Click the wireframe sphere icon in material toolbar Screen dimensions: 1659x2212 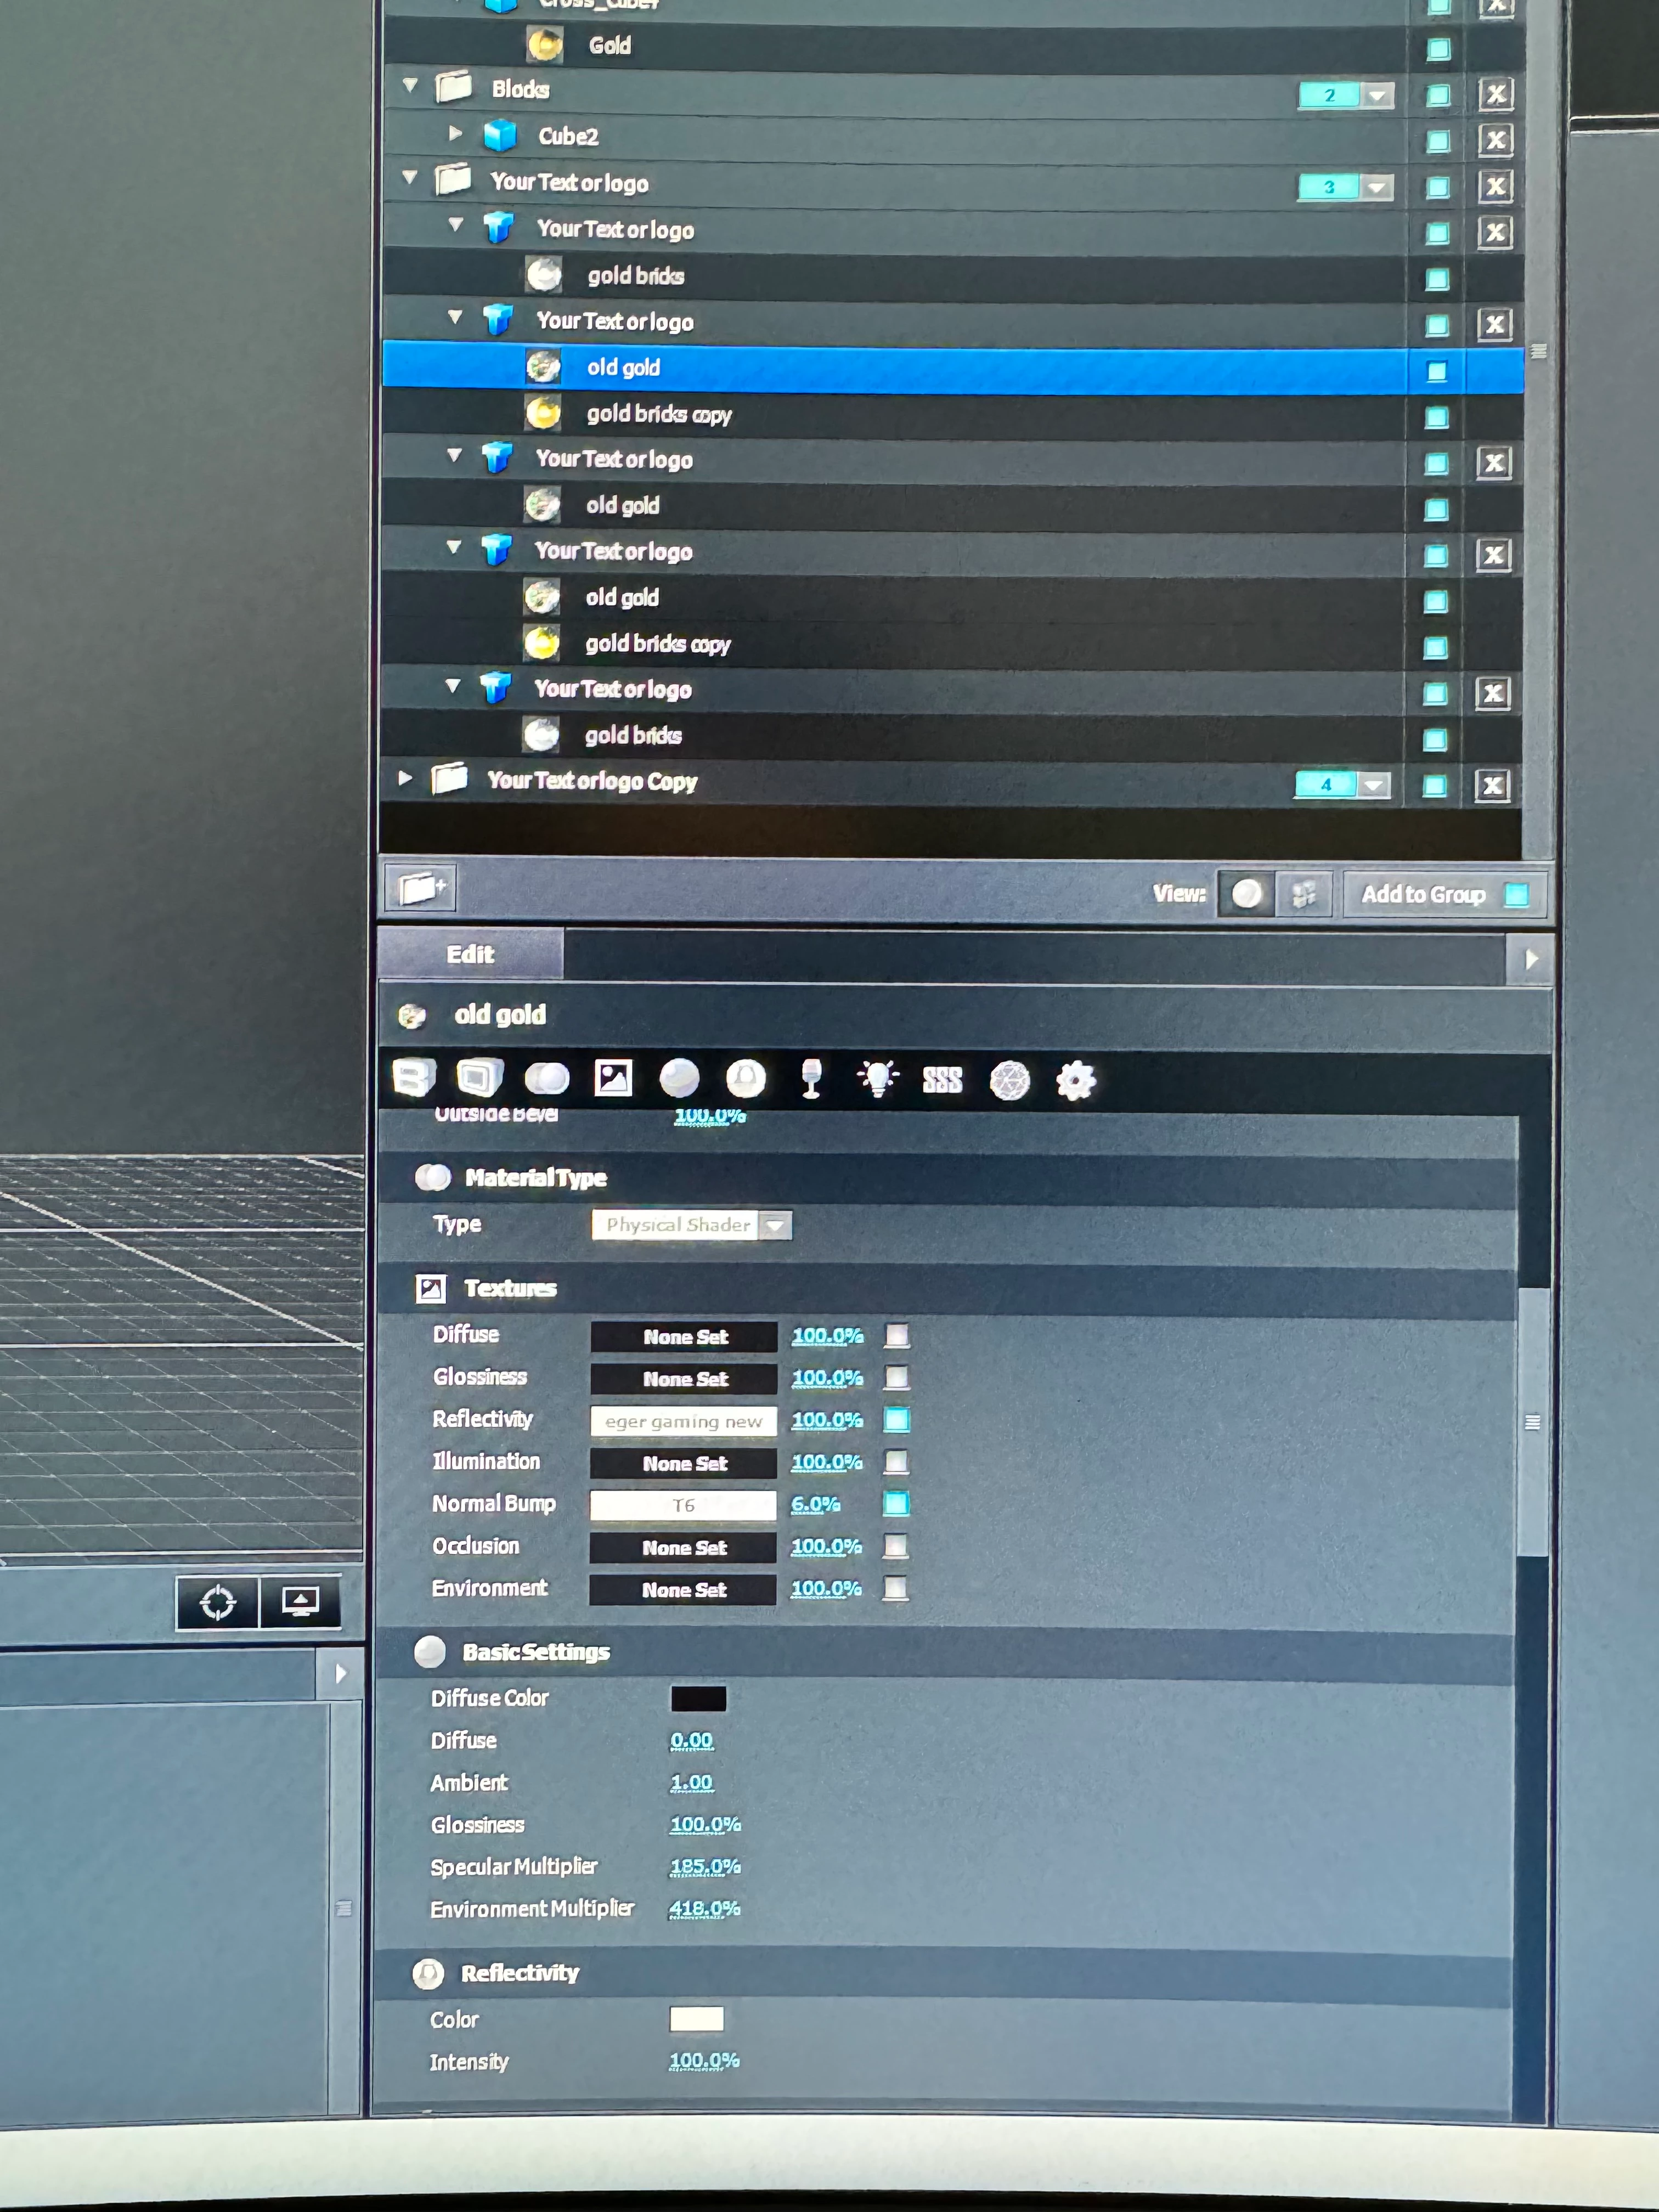pos(1009,1080)
